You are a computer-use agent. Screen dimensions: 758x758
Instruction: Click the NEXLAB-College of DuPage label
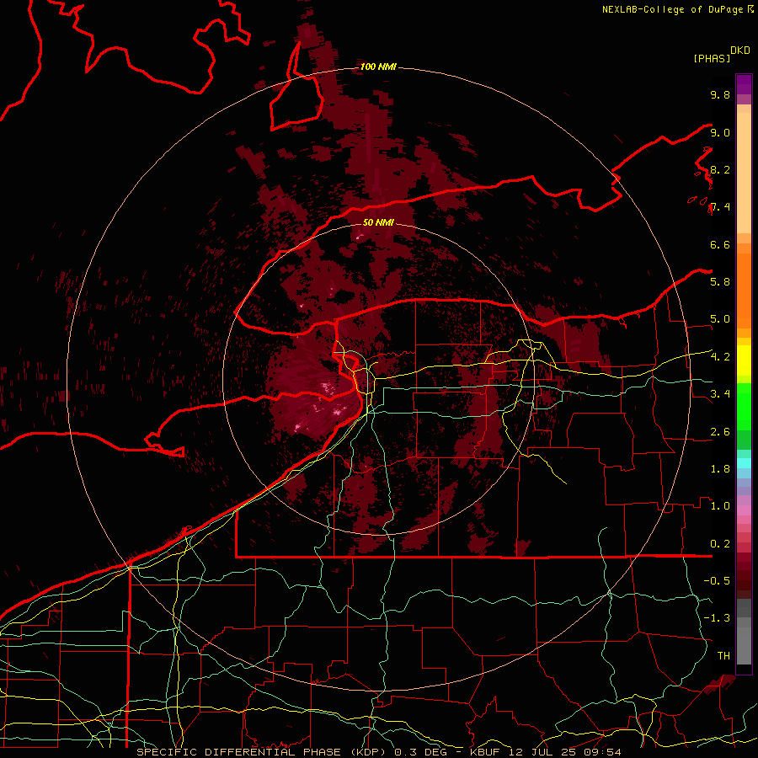pyautogui.click(x=674, y=9)
